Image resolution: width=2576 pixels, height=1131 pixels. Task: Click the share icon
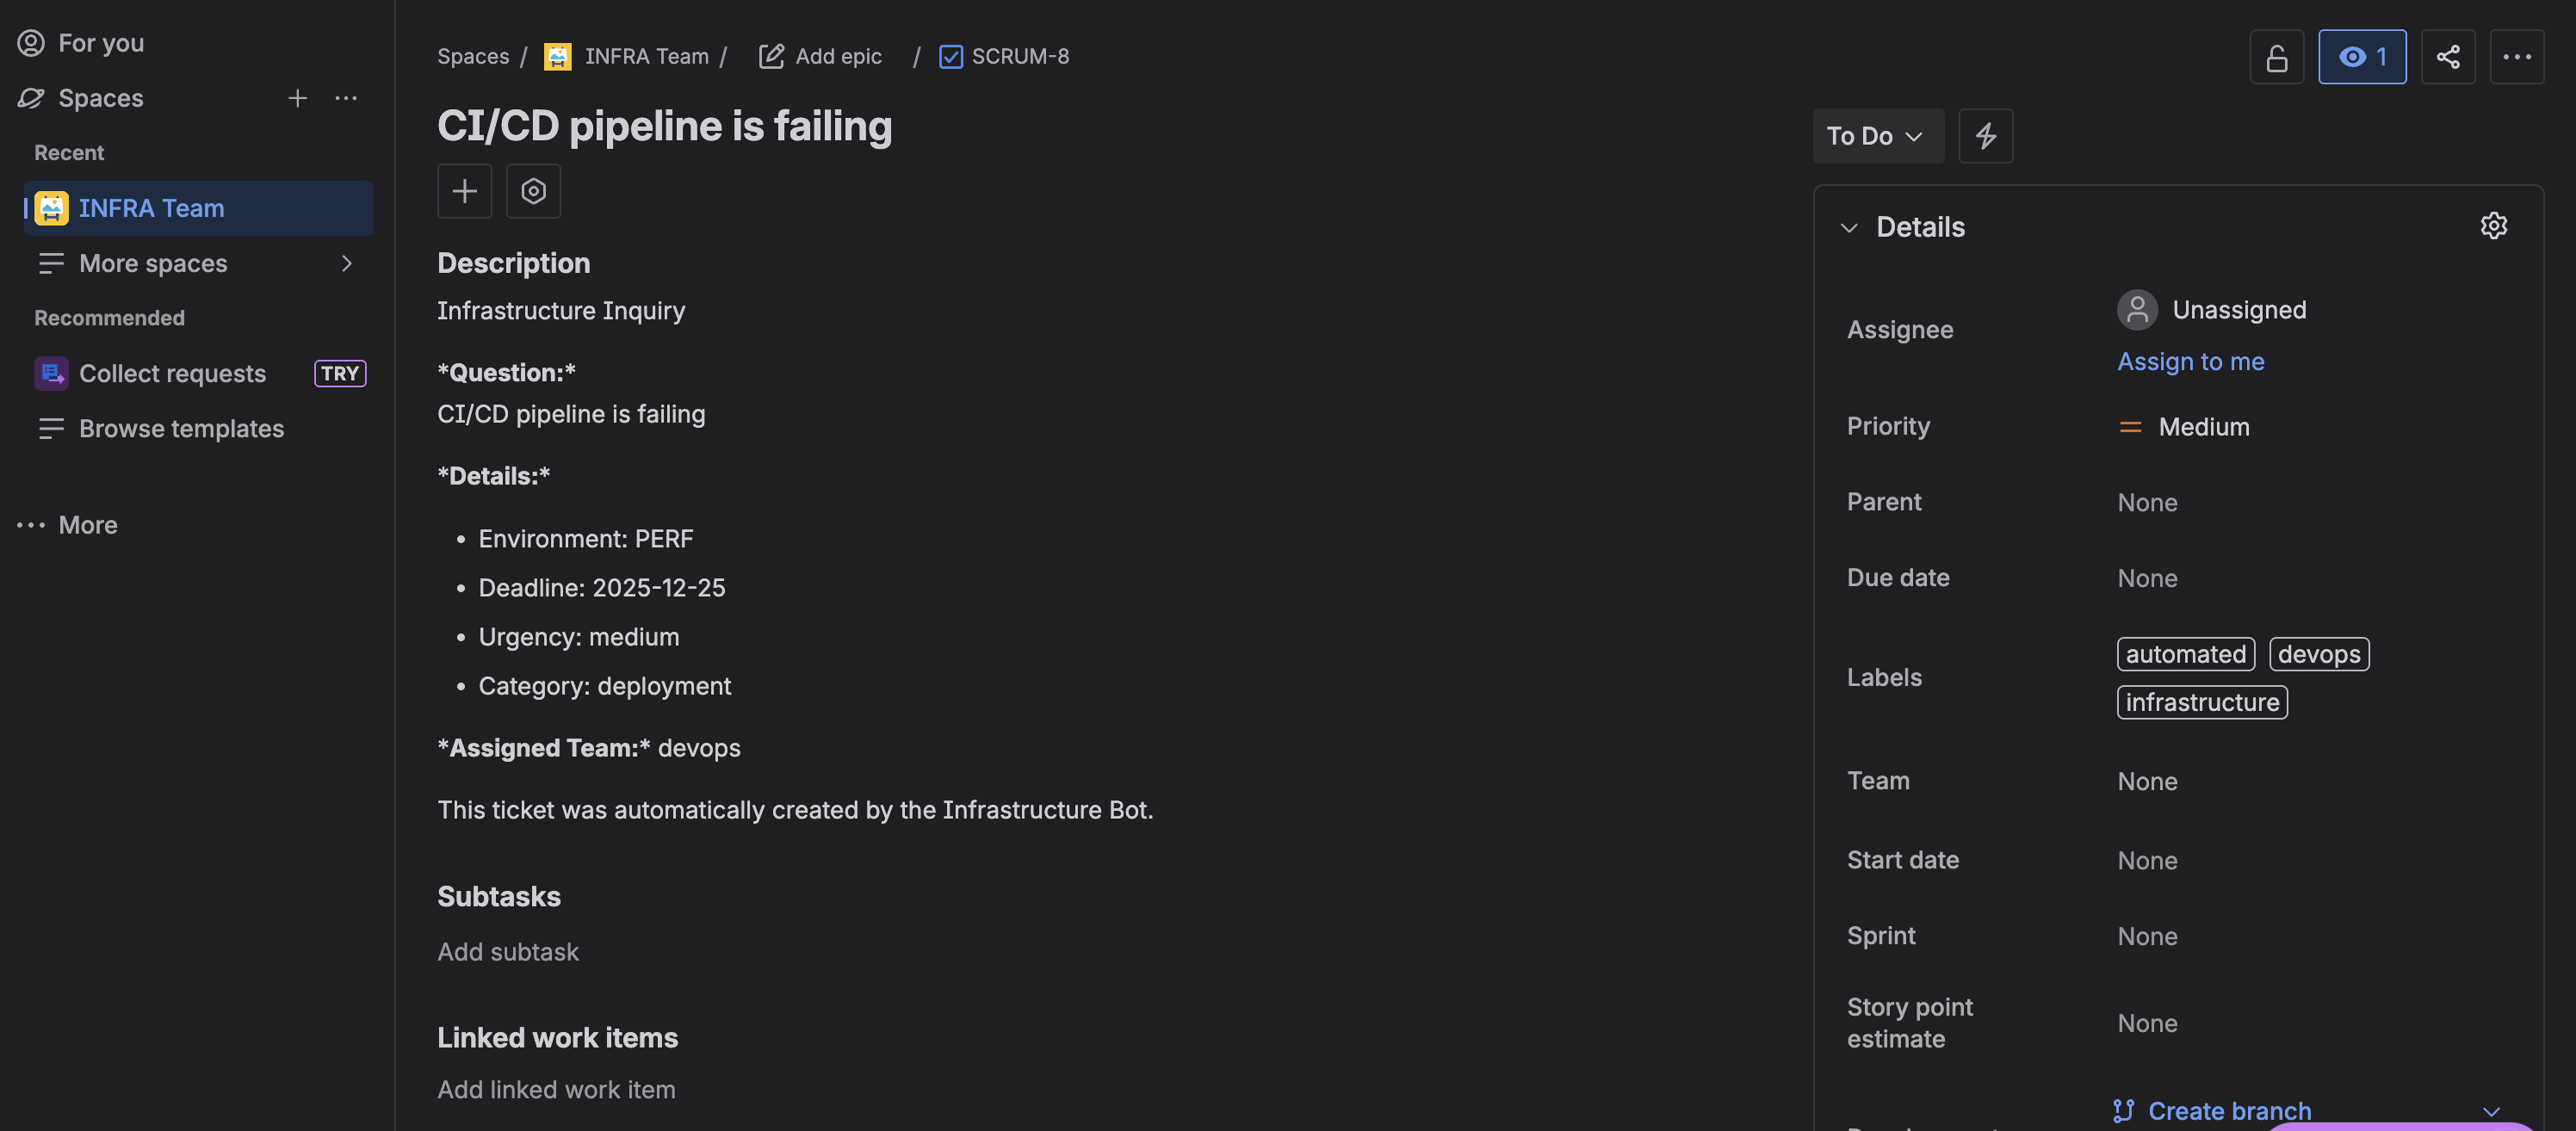coord(2448,57)
